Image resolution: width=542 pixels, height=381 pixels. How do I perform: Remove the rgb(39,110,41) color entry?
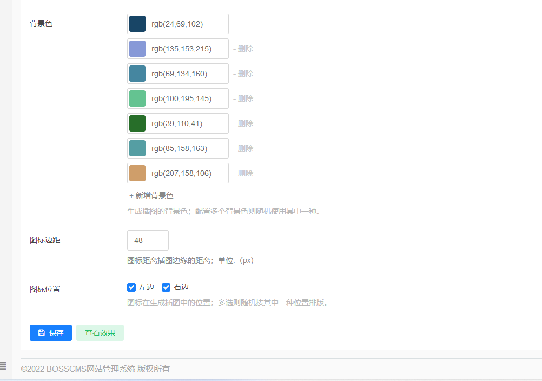point(243,123)
